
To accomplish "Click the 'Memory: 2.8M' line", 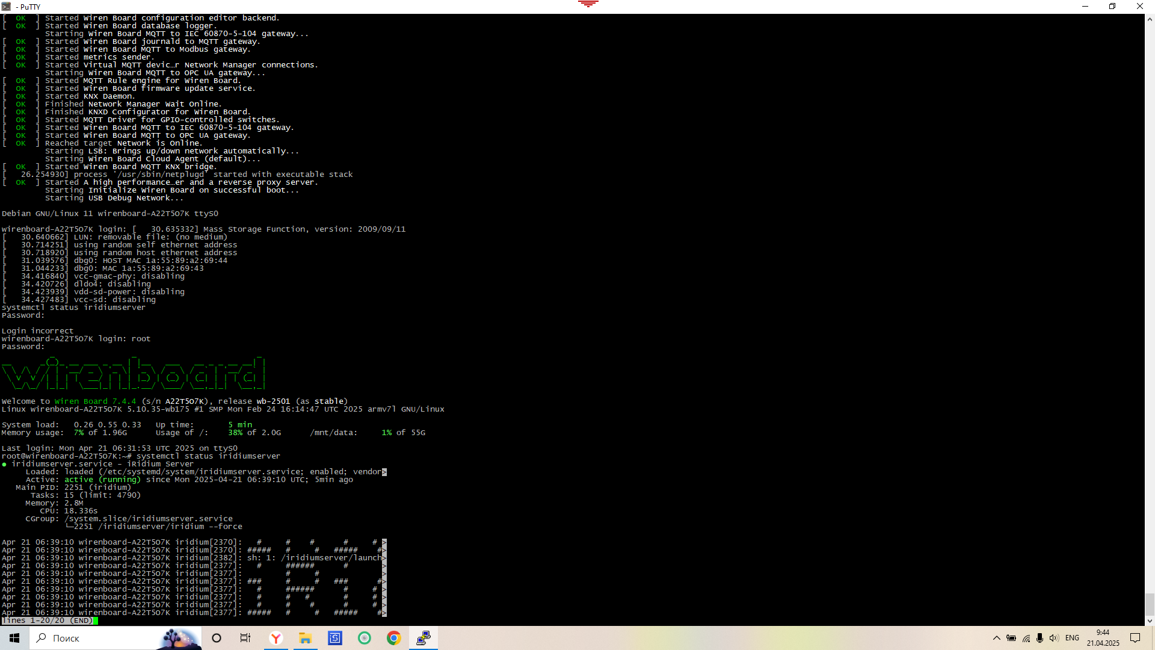I will [54, 503].
